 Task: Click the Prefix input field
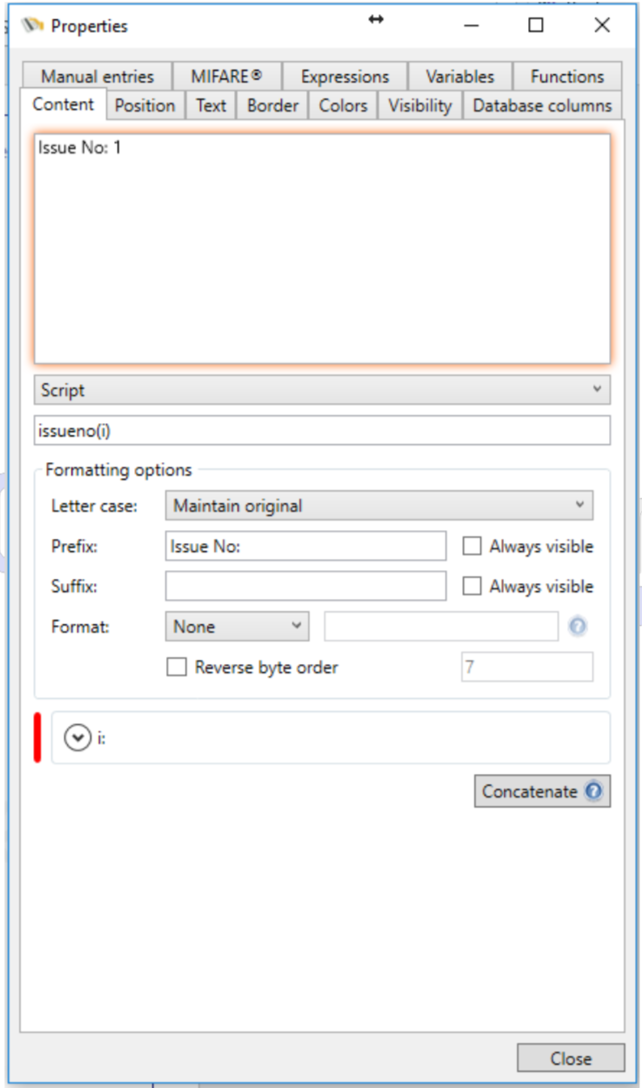click(305, 547)
